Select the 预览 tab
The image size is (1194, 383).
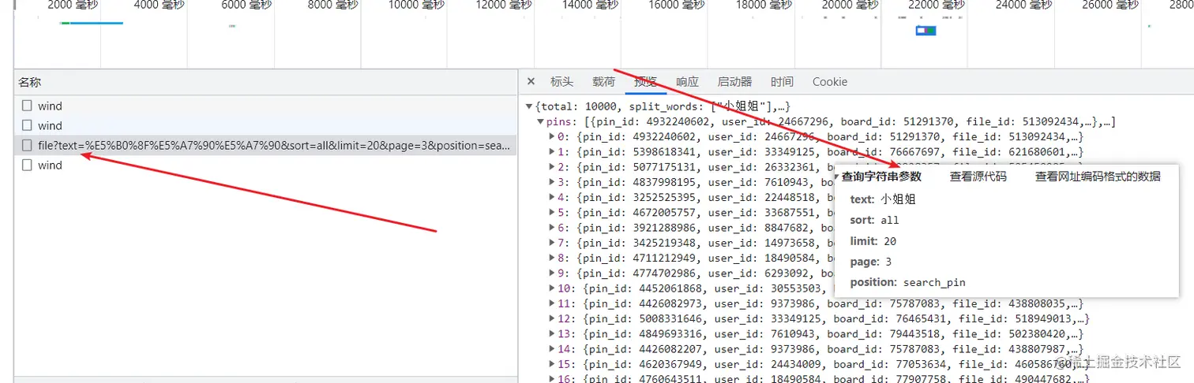pos(645,82)
